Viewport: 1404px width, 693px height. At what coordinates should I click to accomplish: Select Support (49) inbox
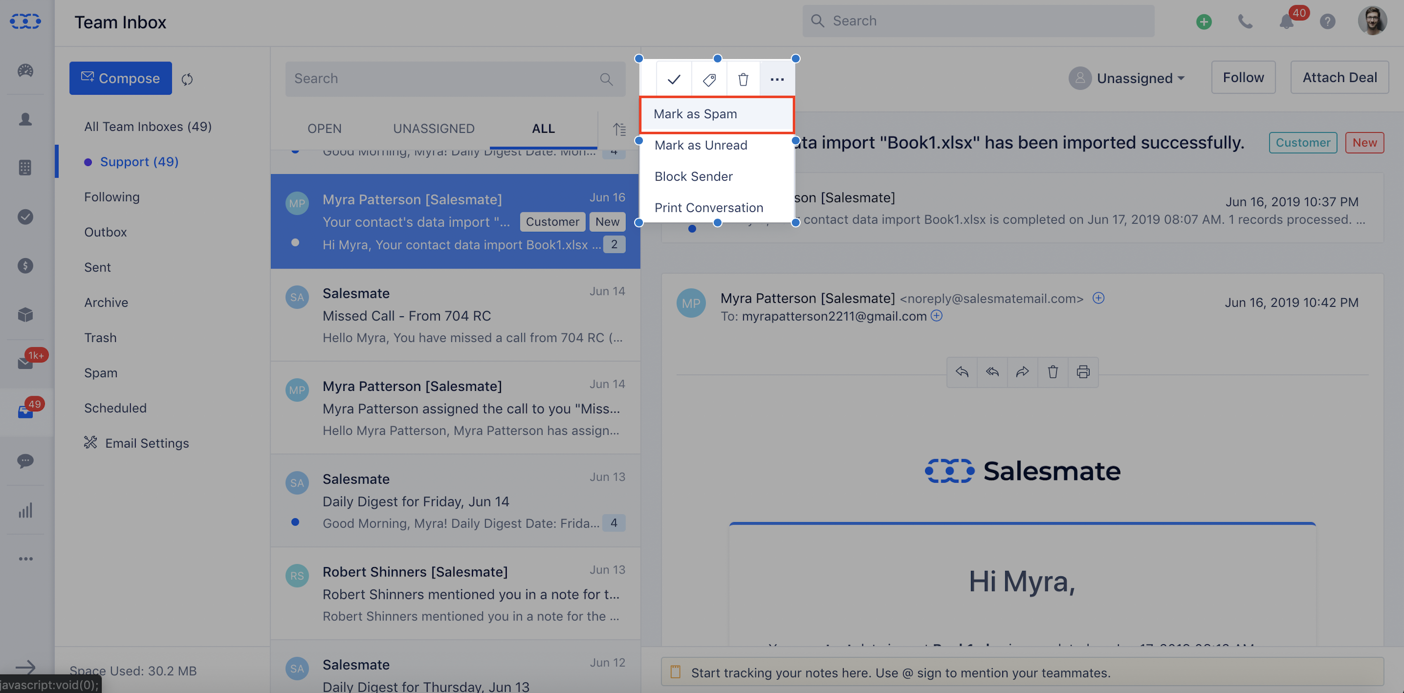click(140, 162)
